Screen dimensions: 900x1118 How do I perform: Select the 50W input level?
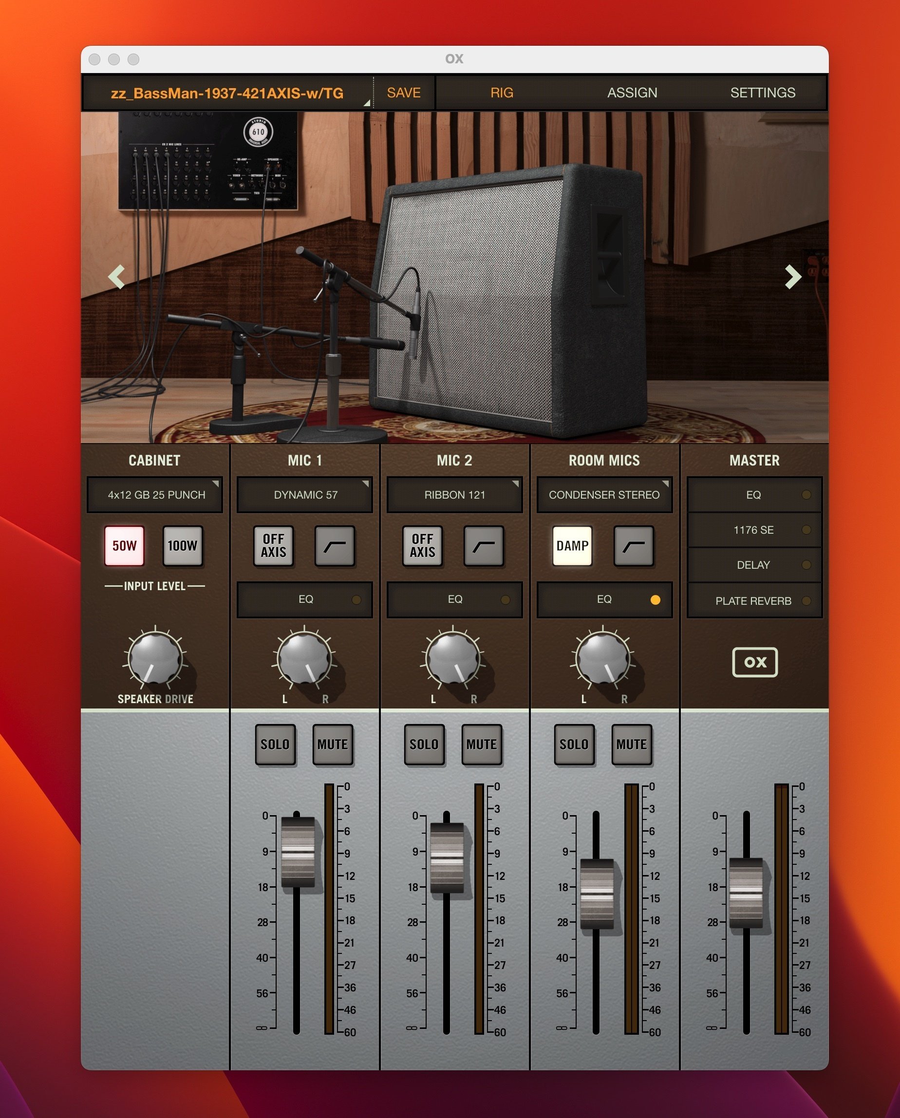[125, 545]
